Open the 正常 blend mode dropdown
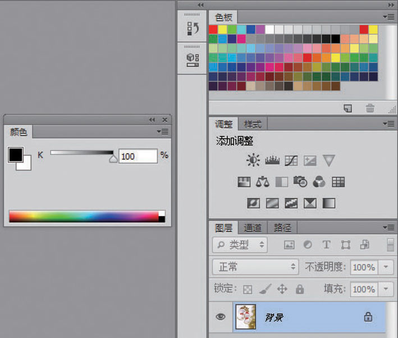398x338 pixels. point(255,267)
